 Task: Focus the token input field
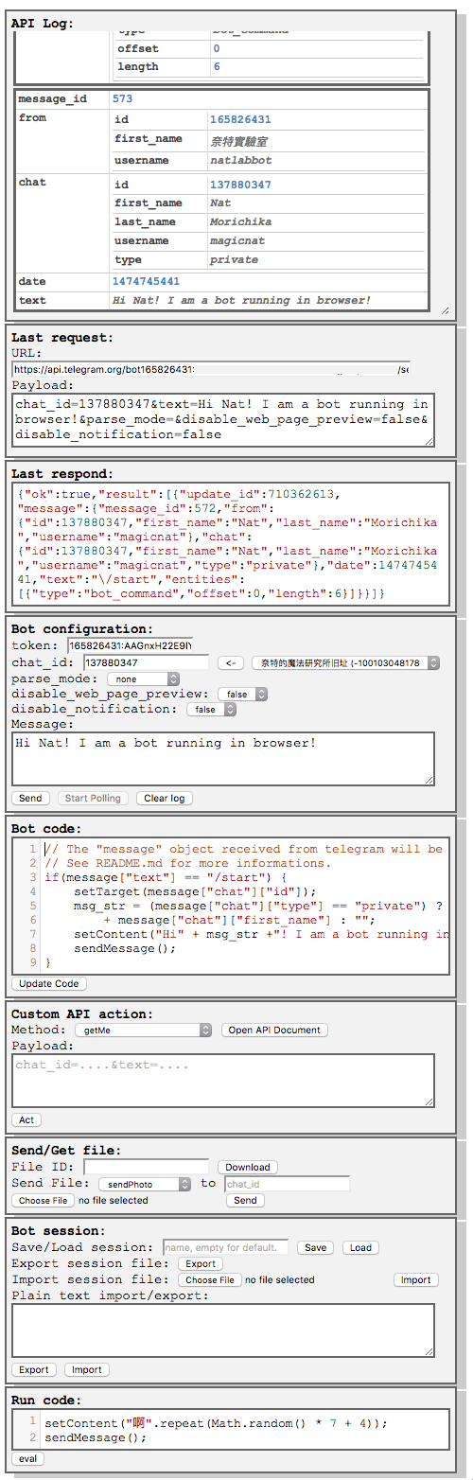coord(130,645)
